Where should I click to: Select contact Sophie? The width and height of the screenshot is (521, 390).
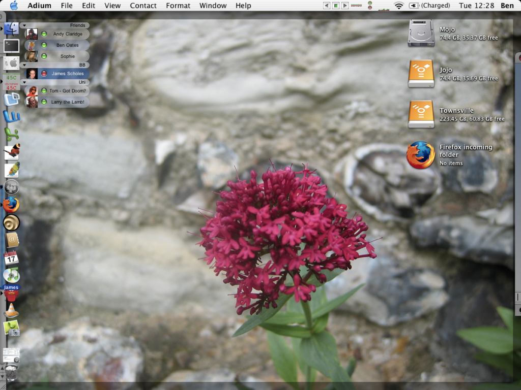(57, 56)
